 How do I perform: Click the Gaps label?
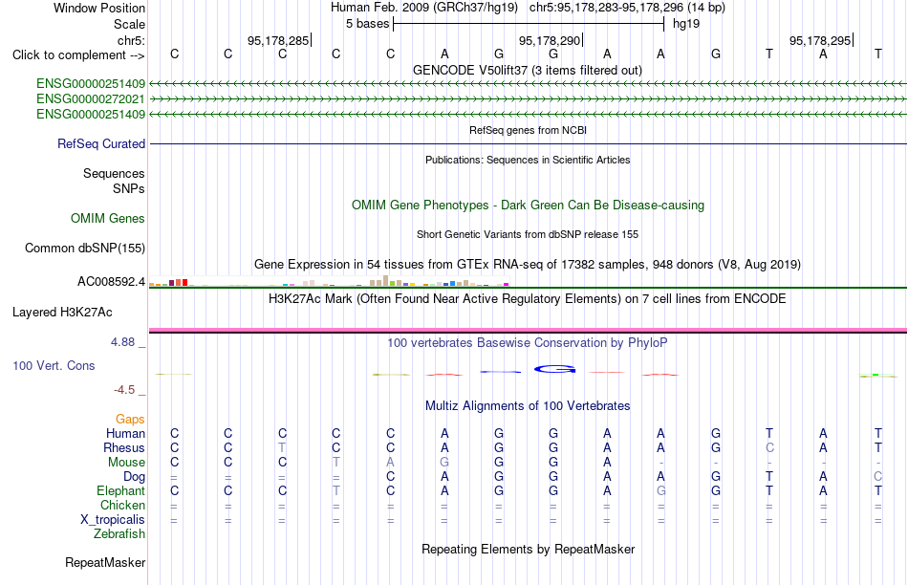[130, 419]
